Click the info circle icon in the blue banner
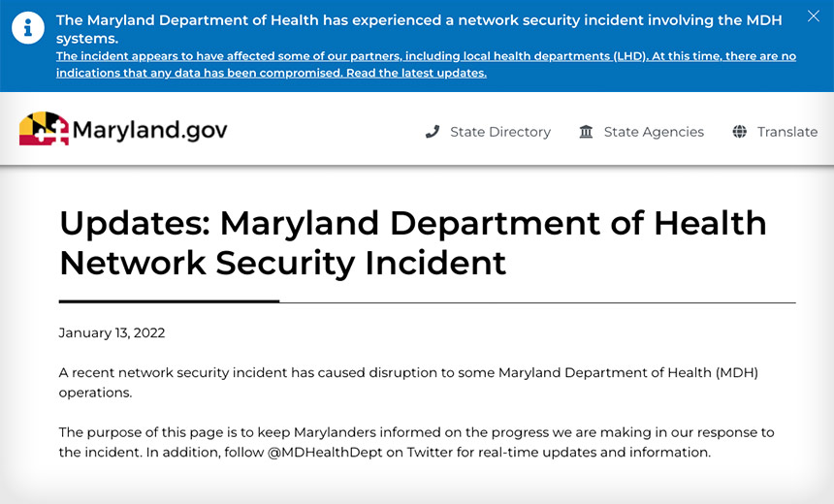Image resolution: width=834 pixels, height=504 pixels. [28, 28]
